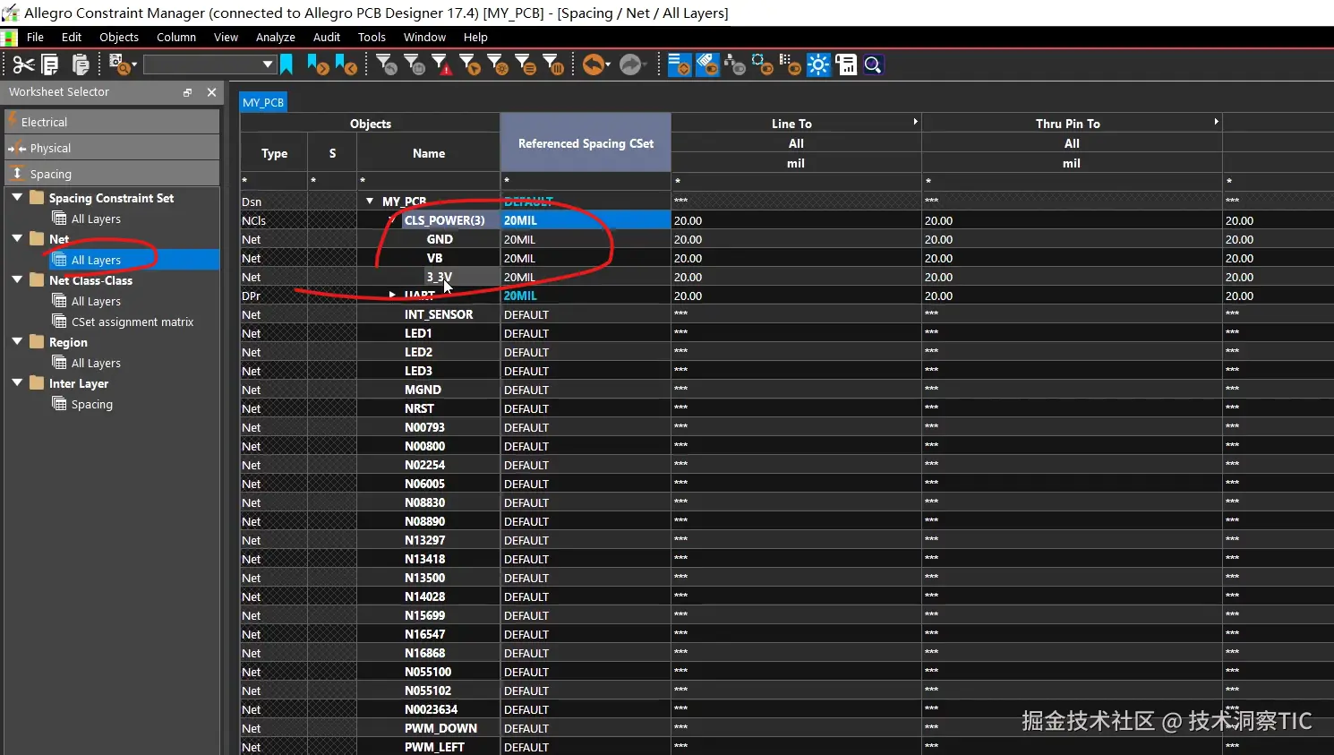Image resolution: width=1334 pixels, height=755 pixels.
Task: Click the funnel with columns icon
Action: [x=554, y=64]
